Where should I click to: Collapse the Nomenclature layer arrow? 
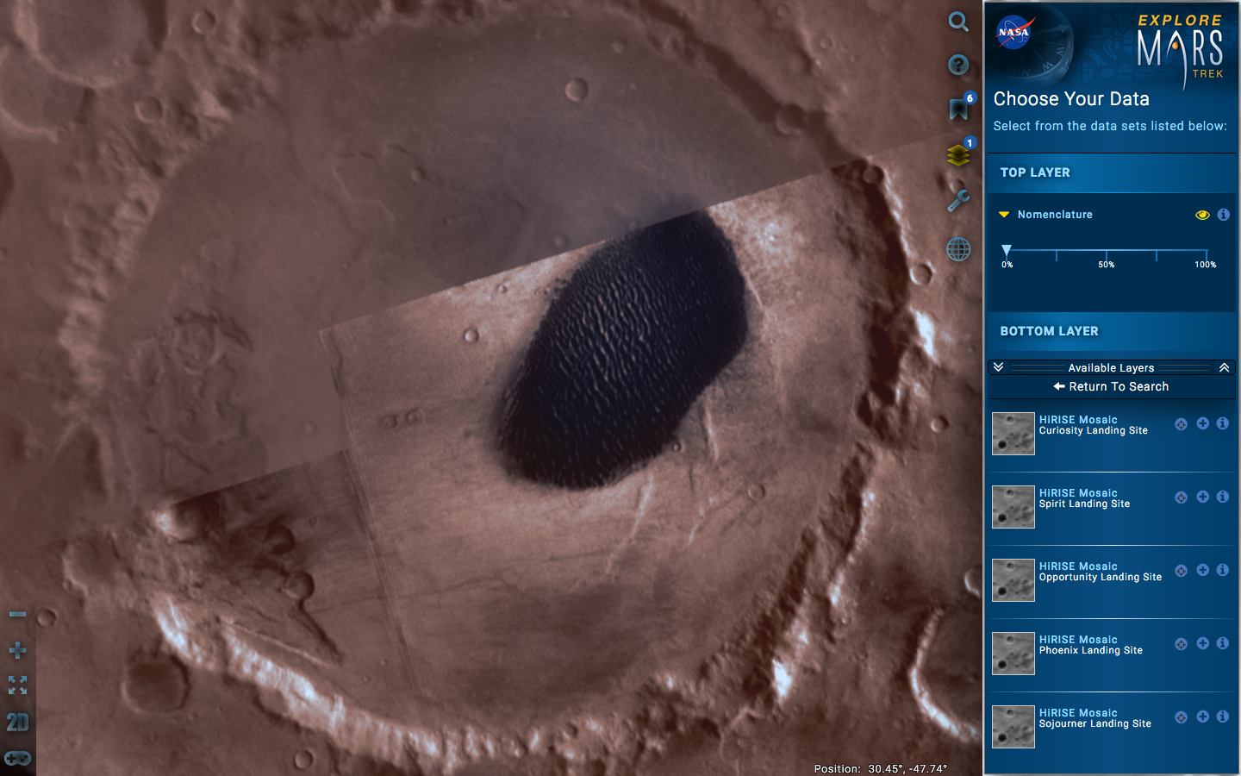1004,215
